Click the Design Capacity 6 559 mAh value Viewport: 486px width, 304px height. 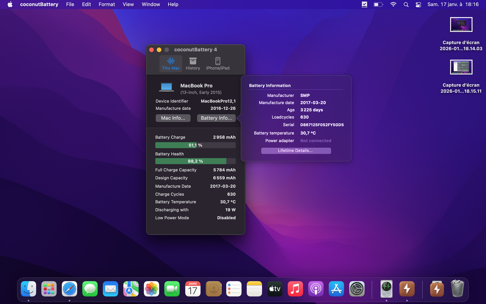point(224,178)
